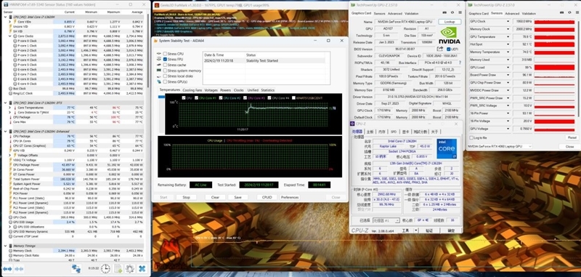Click the clock icon beside Bus Clock row
The height and width of the screenshot is (277, 581).
10,89
